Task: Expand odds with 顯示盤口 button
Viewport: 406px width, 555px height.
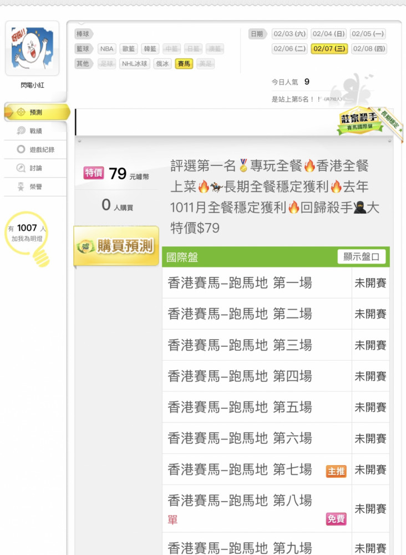Action: pyautogui.click(x=362, y=256)
